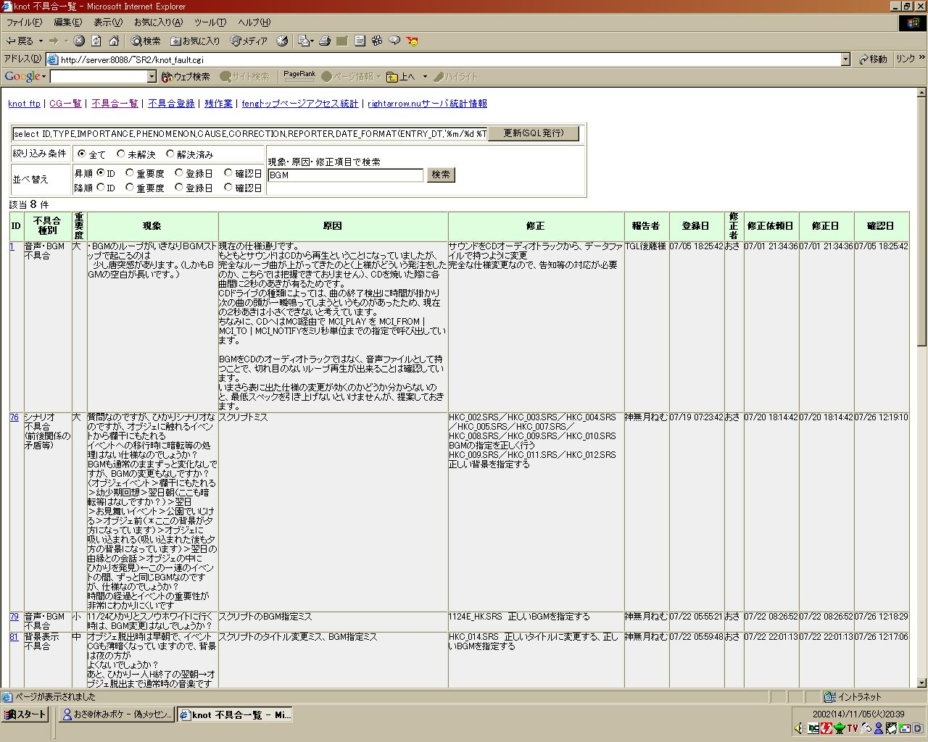Open fault ID 76 link
This screenshot has height=742, width=928.
(14, 417)
